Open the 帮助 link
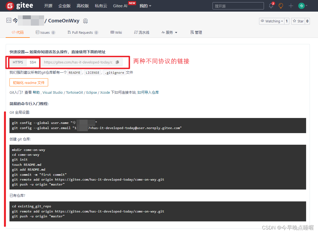 point(36,92)
